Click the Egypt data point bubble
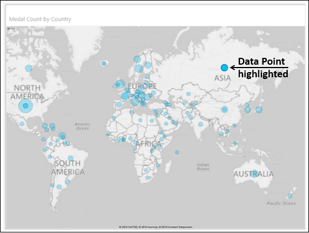This screenshot has width=309, height=233. (x=152, y=120)
